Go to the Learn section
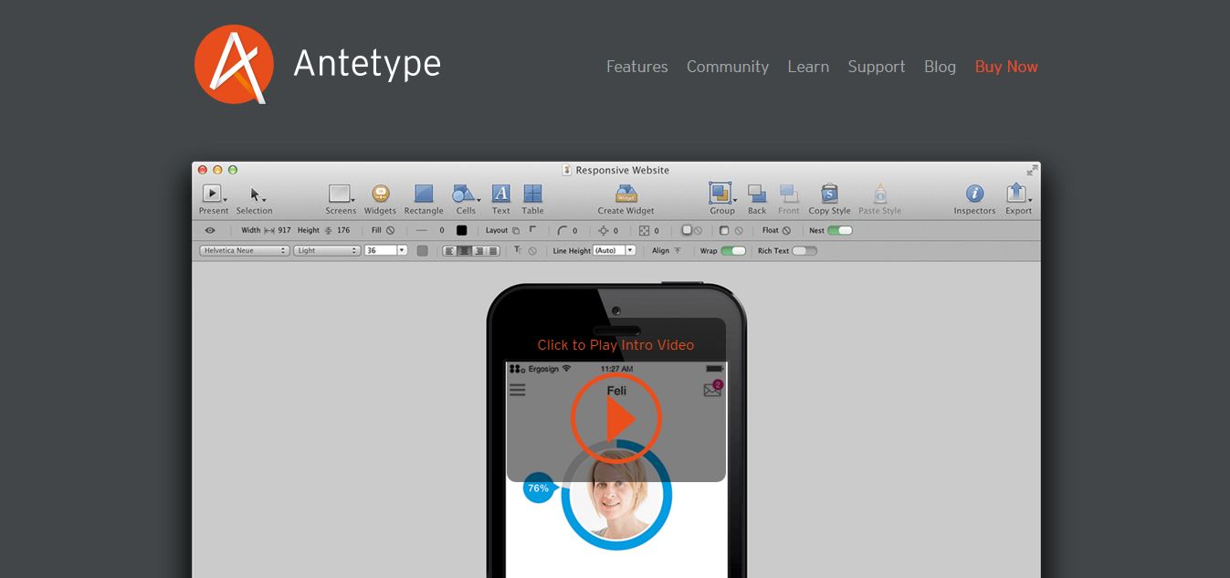Image resolution: width=1230 pixels, height=578 pixels. (808, 67)
